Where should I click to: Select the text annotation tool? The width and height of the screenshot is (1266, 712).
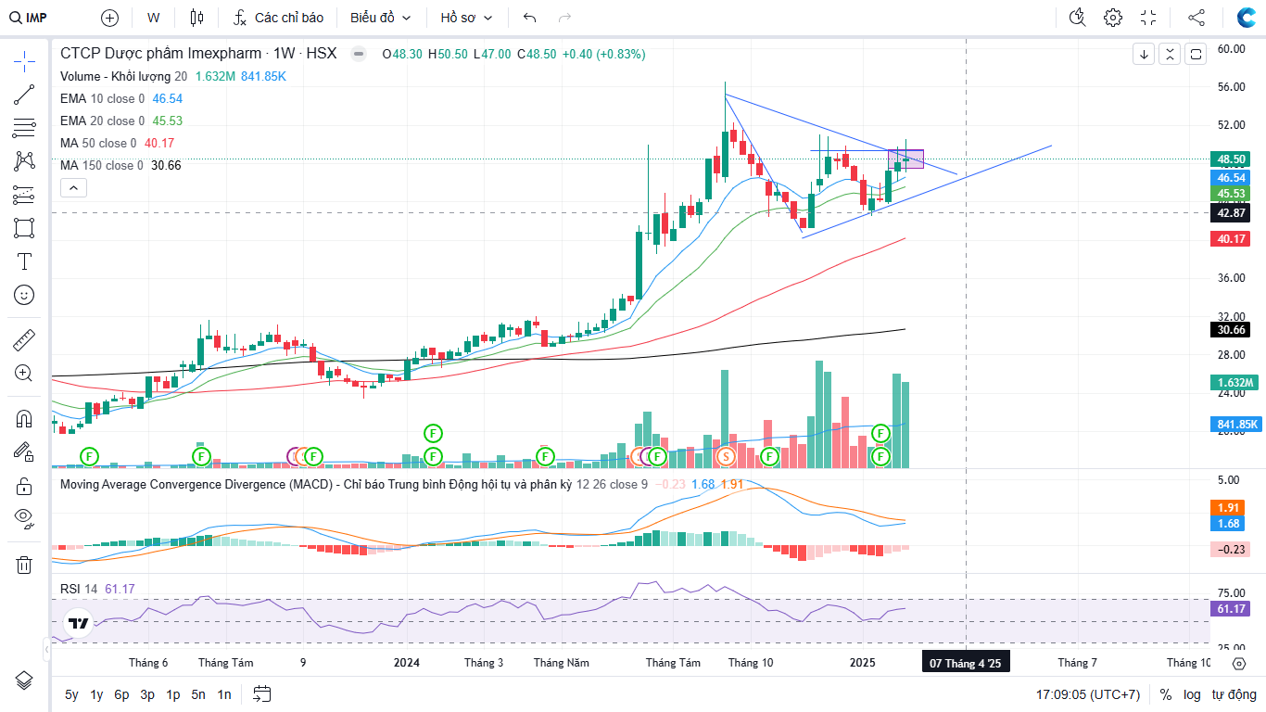[24, 261]
